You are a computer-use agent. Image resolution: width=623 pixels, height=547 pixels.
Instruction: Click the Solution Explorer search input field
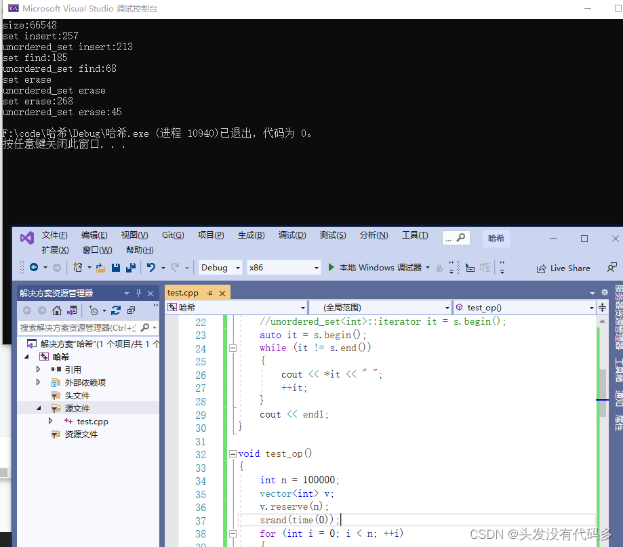pyautogui.click(x=78, y=327)
